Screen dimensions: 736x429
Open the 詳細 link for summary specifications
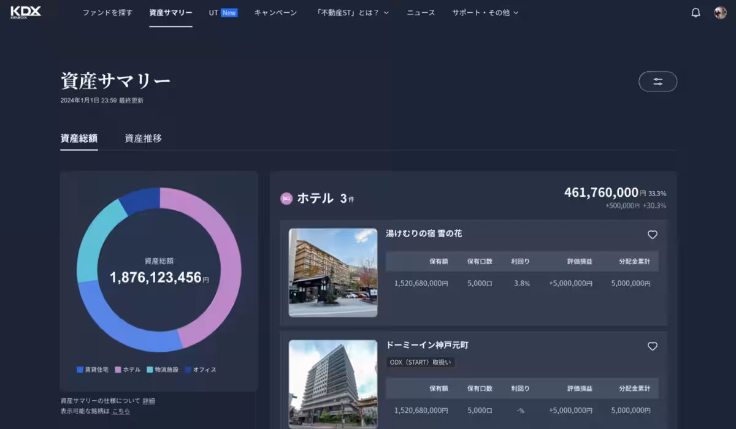pos(149,401)
